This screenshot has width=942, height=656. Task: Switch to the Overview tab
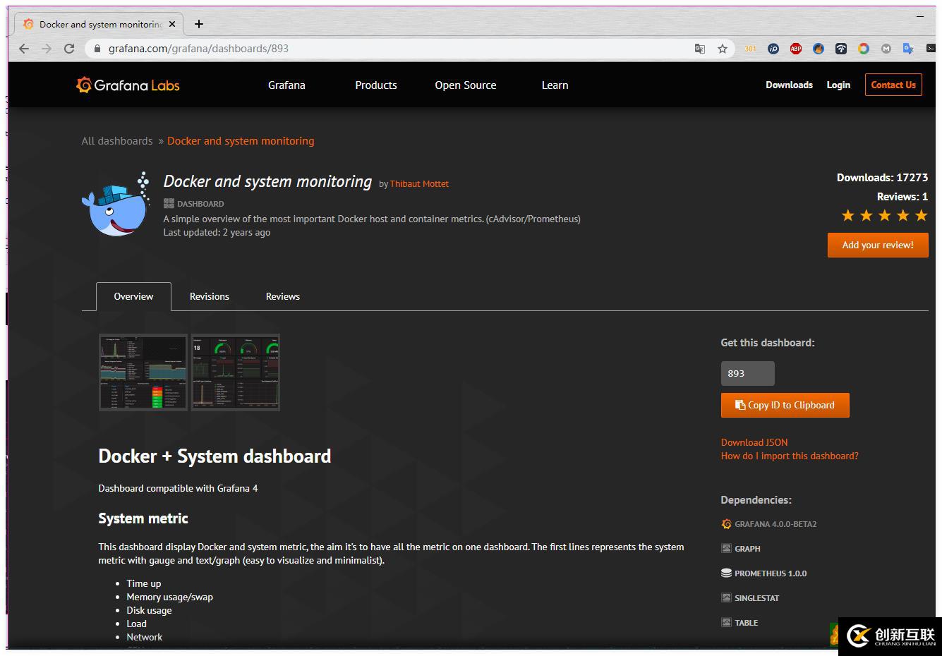(x=133, y=297)
